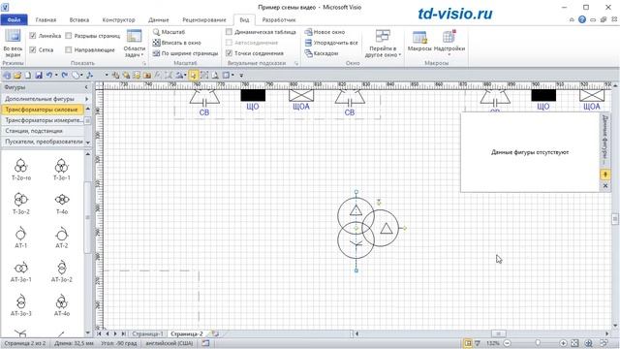Collapse the Фигуры shapes panel
The width and height of the screenshot is (620, 349).
coord(86,87)
